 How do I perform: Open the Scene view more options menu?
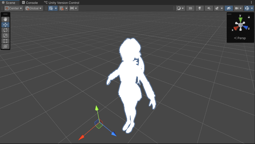click(x=251, y=2)
